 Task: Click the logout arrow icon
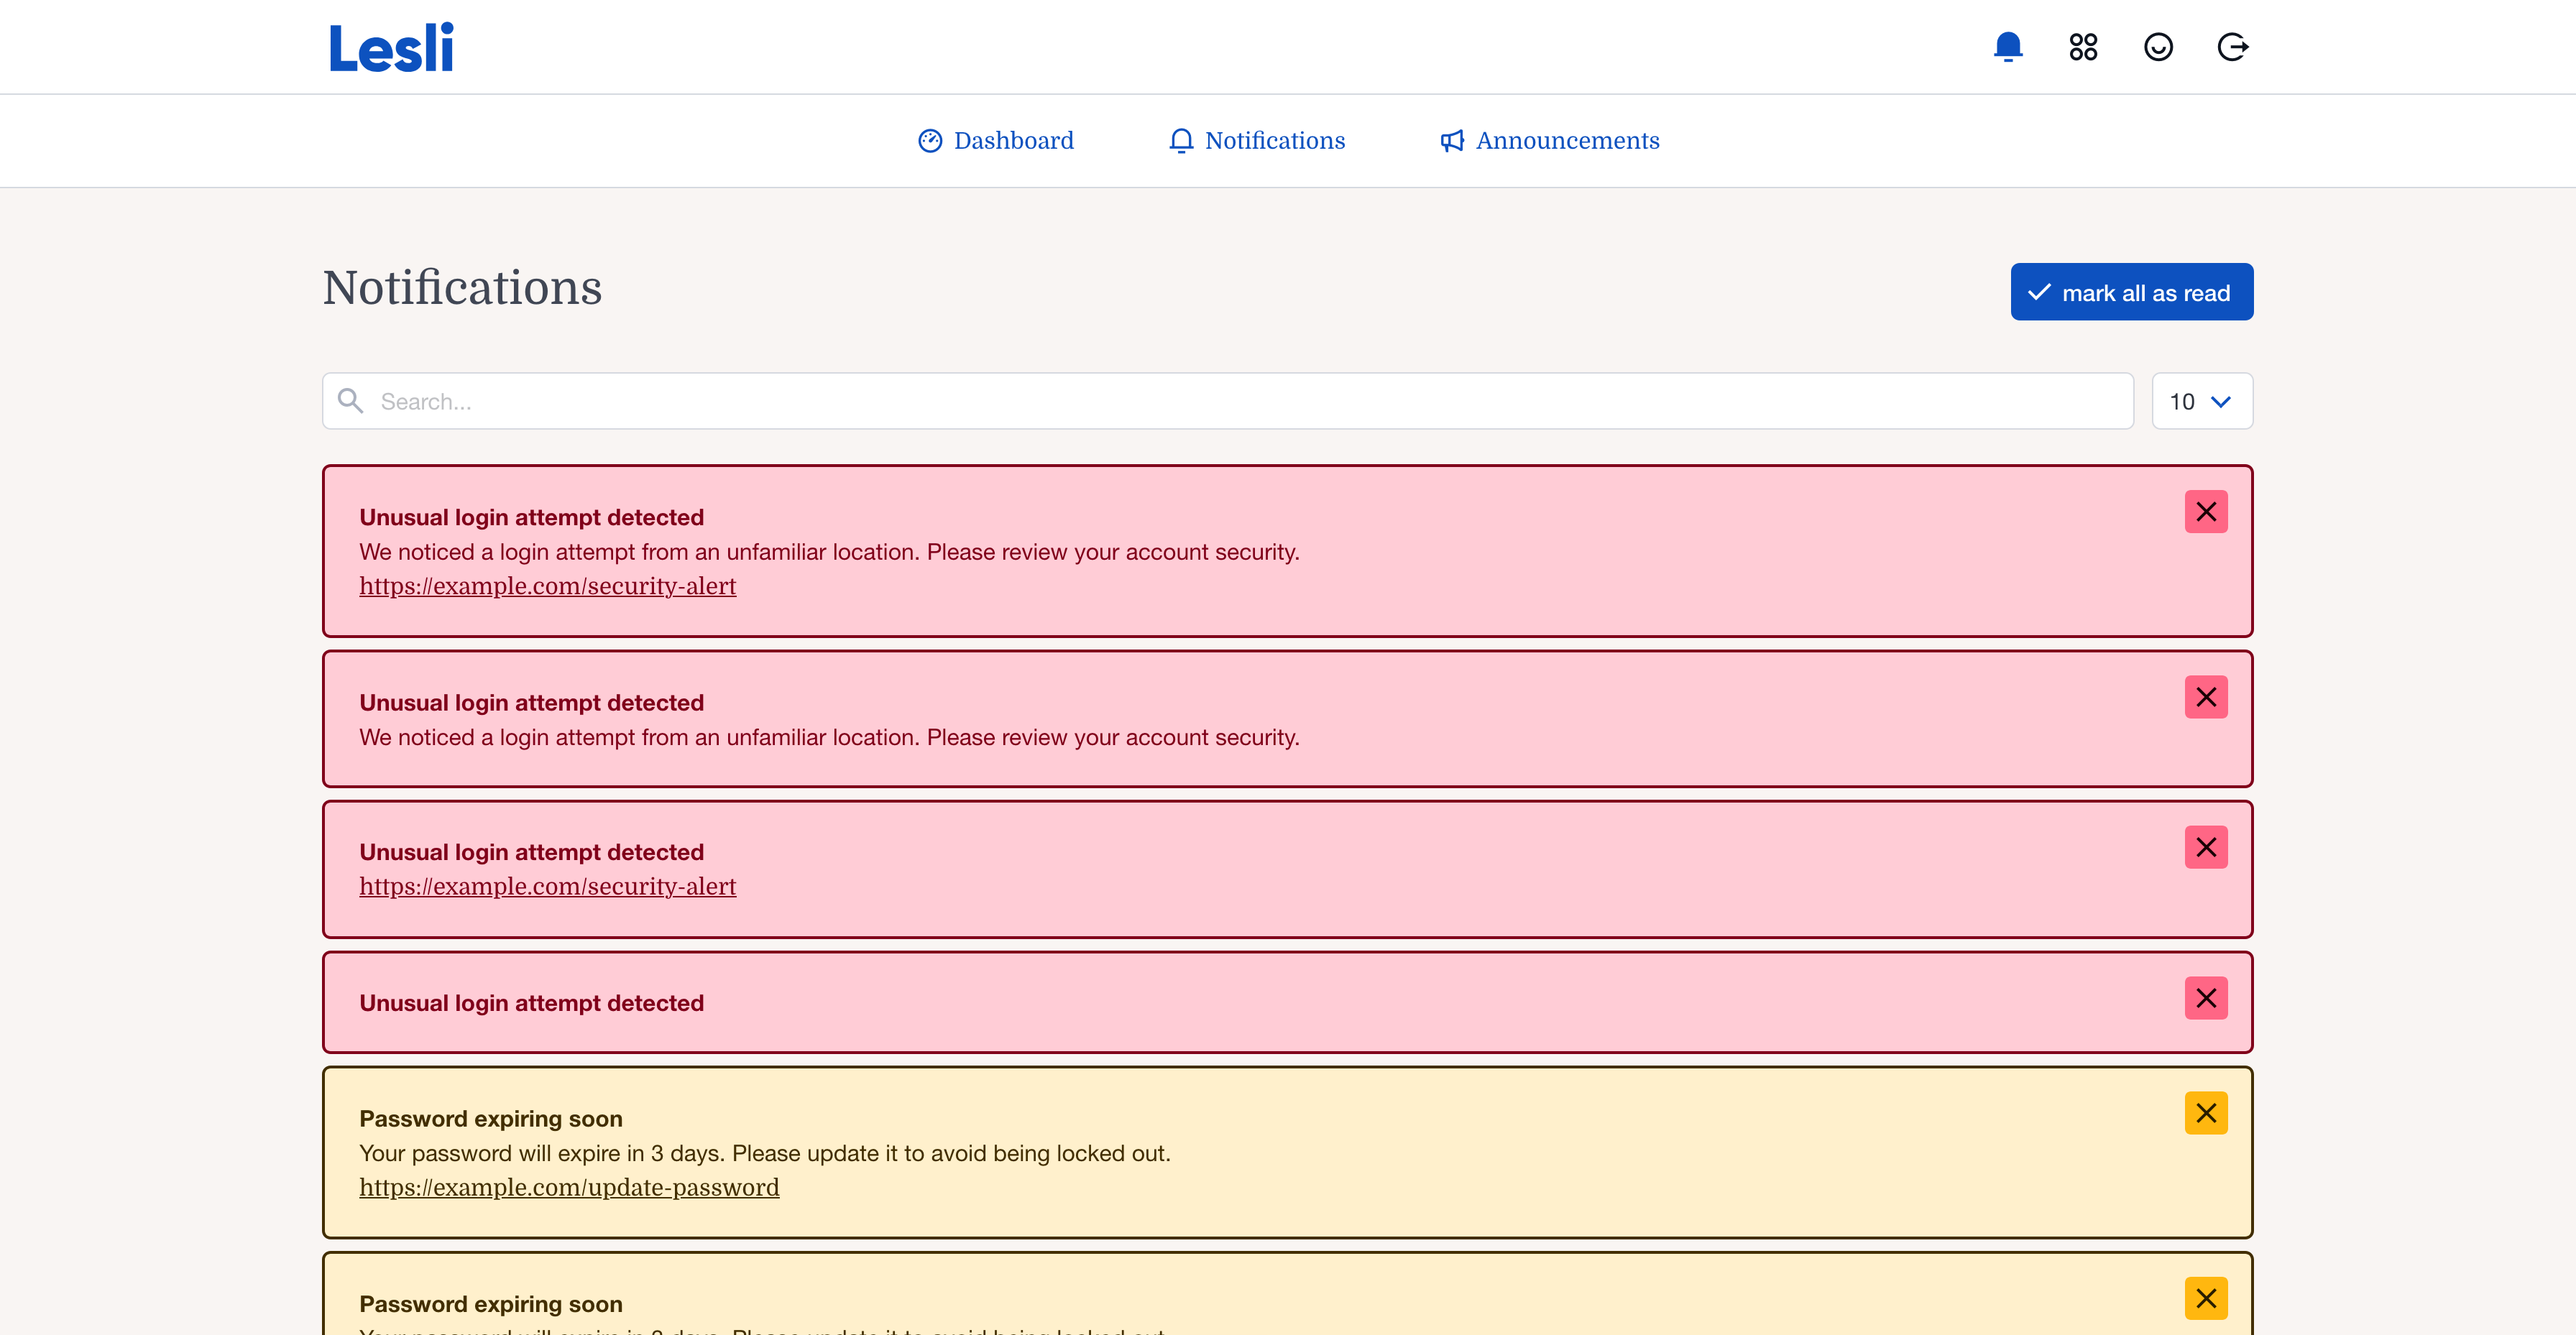pos(2232,47)
